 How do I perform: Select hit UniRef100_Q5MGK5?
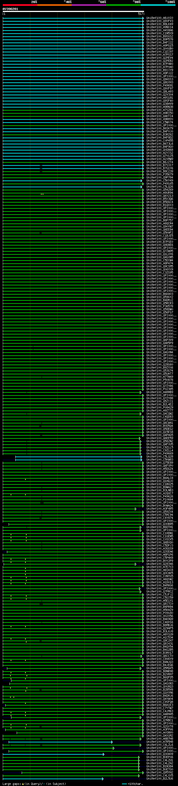pyautogui.click(x=160, y=668)
